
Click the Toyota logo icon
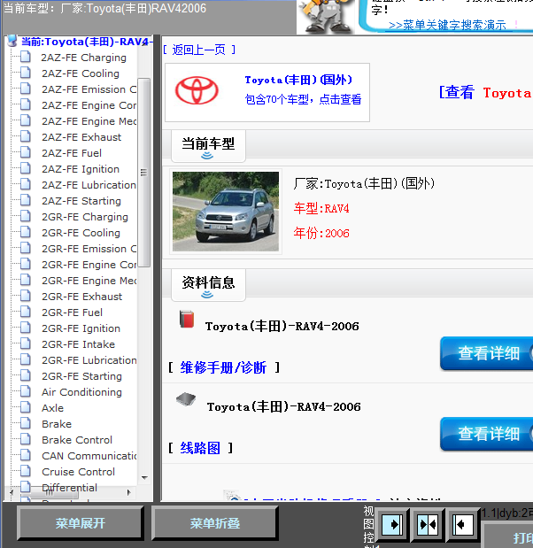(x=197, y=90)
